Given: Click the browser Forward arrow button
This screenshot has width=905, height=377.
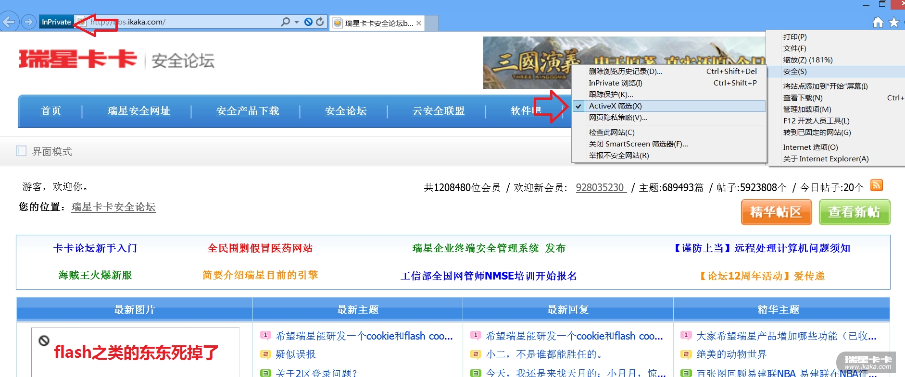Looking at the screenshot, I should (x=29, y=22).
